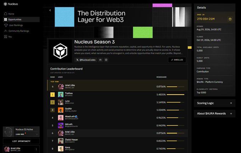Click the Nucleus Season 3 cube logo
The width and height of the screenshot is (241, 153).
tap(60, 51)
